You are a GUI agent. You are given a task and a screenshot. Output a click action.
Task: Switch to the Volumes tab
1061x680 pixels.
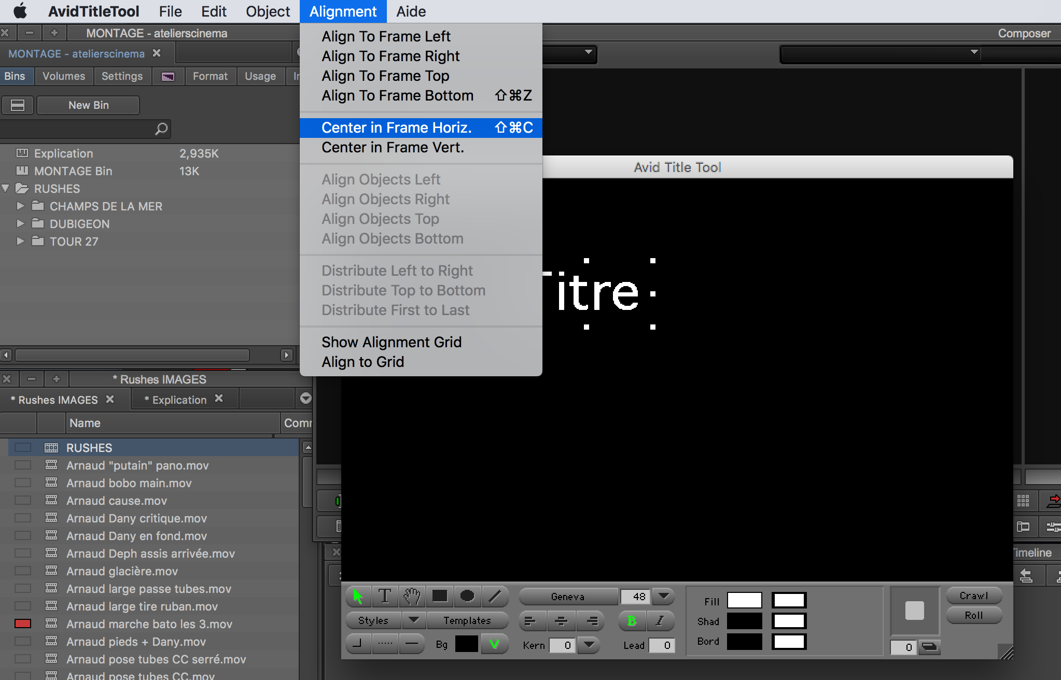click(x=64, y=76)
